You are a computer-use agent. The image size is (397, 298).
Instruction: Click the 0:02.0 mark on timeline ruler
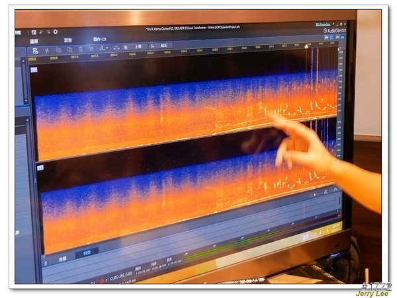coord(114,55)
